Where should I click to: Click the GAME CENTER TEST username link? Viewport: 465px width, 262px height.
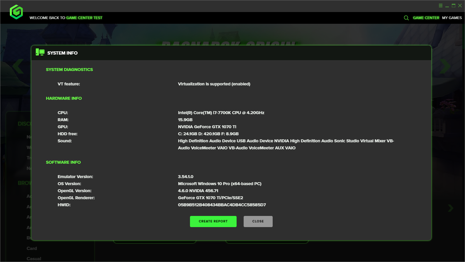pos(84,18)
